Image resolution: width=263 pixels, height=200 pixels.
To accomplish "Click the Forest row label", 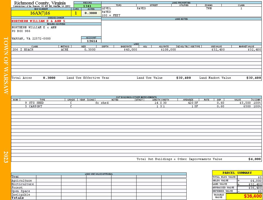I will click(17, 187).
